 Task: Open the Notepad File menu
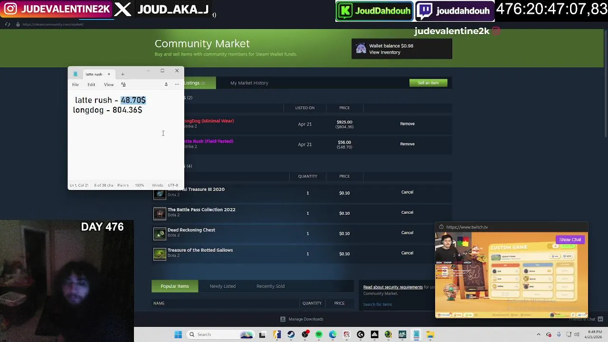coord(76,85)
